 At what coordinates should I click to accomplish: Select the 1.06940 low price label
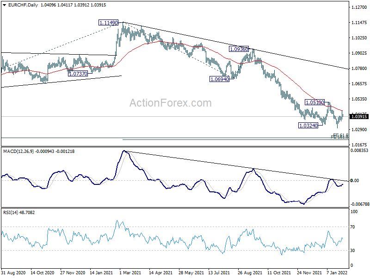click(219, 79)
